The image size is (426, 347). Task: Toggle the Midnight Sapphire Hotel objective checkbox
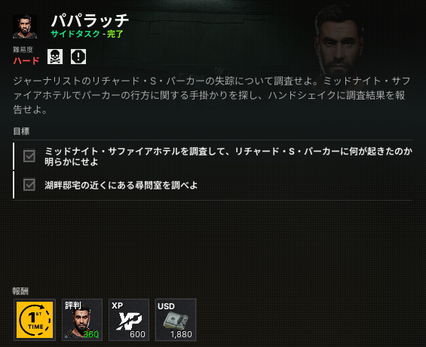pyautogui.click(x=29, y=156)
